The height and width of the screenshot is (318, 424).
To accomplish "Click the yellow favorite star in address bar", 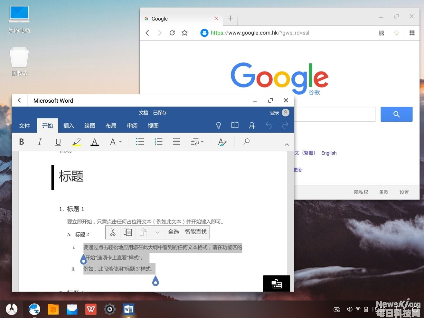I will pos(397,33).
